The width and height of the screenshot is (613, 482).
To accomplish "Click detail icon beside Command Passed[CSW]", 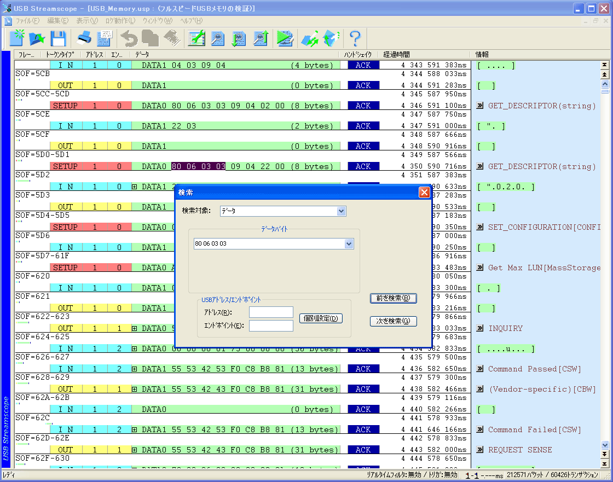I will pyautogui.click(x=479, y=369).
